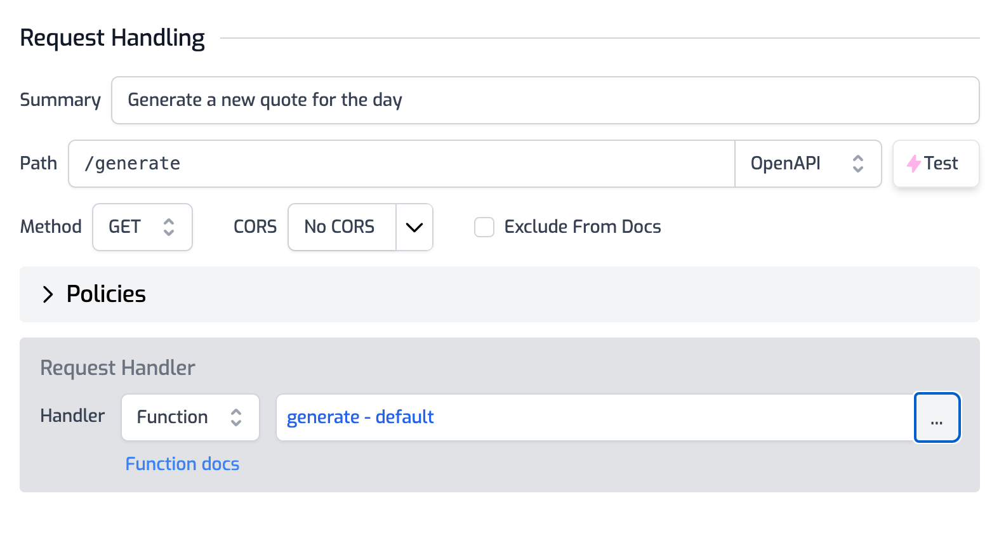Screen dimensions: 999x538
Task: Expand Policies using the chevron arrow
Action: (x=48, y=294)
